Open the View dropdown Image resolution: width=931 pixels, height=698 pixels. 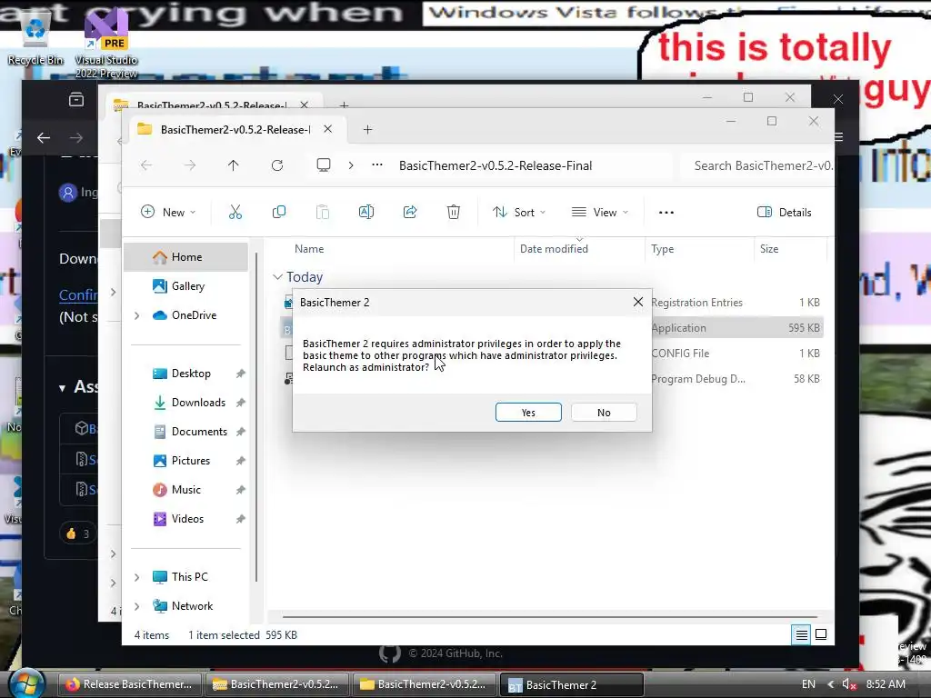pos(600,212)
